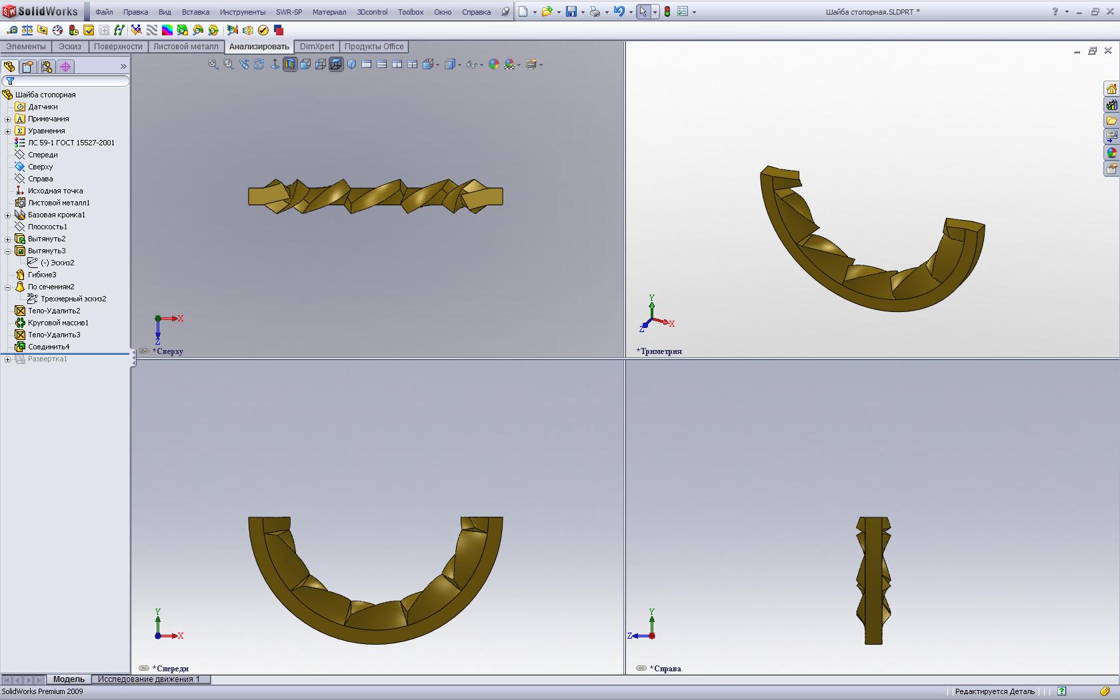Screen dimensions: 1120x700
Task: Click the Section View cube icon
Action: (x=291, y=64)
